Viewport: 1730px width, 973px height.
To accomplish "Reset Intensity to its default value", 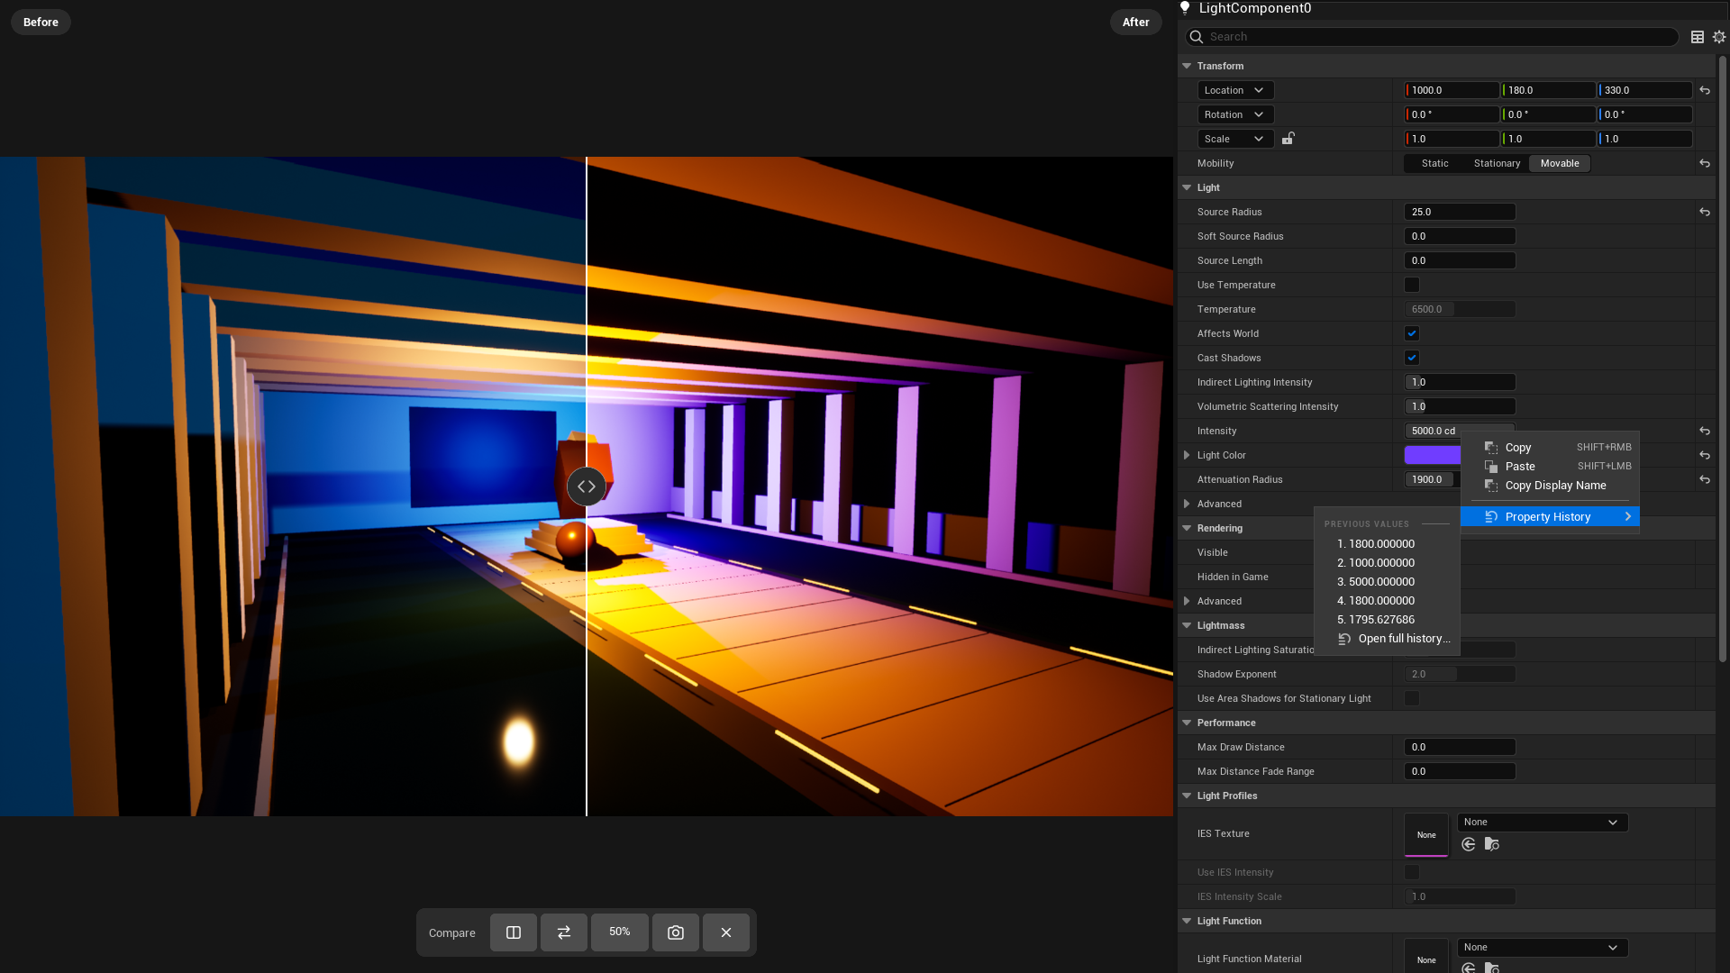I will click(x=1705, y=431).
